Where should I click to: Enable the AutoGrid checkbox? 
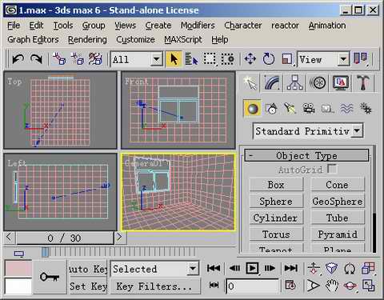coord(332,169)
